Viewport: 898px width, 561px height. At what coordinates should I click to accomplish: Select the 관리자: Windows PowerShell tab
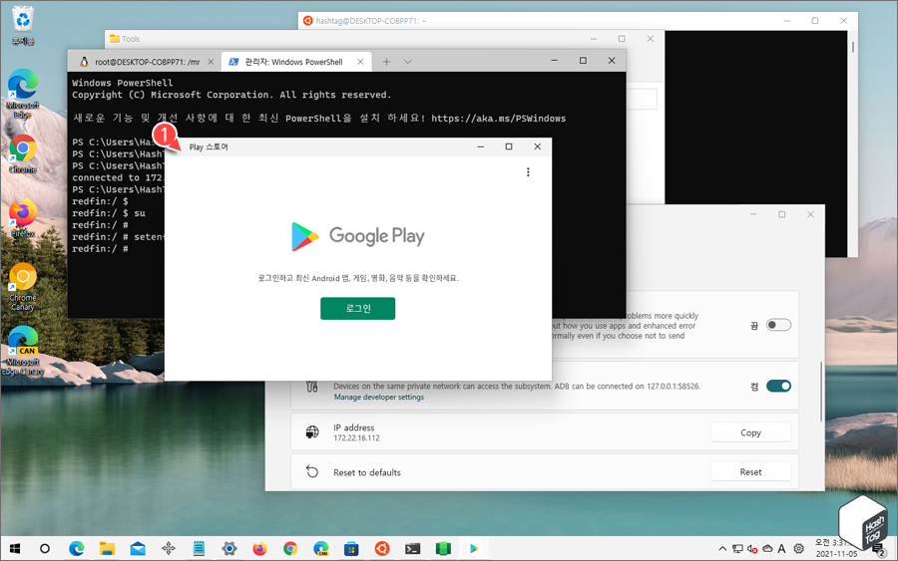[x=293, y=62]
